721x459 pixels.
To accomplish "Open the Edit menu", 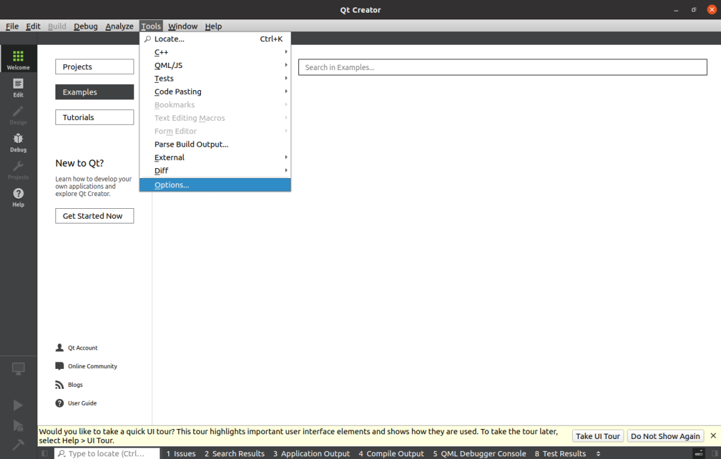I will [33, 26].
